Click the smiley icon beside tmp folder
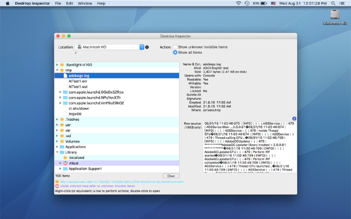 click(62, 70)
